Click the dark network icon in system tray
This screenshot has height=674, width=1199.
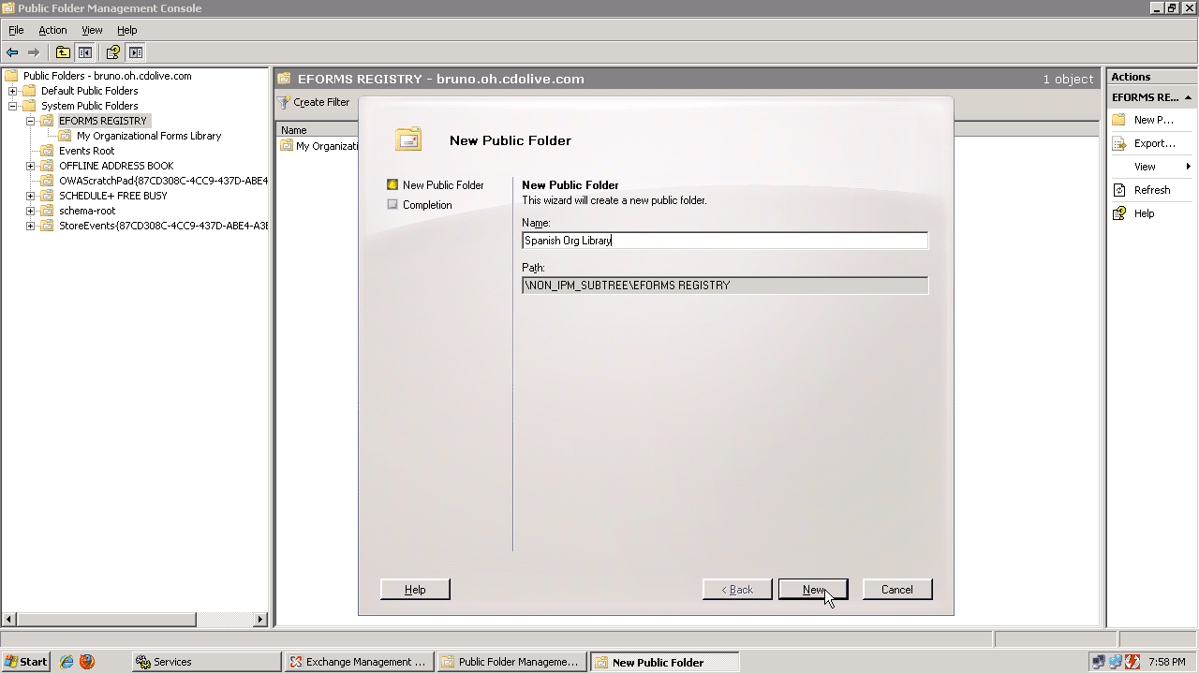[1098, 662]
